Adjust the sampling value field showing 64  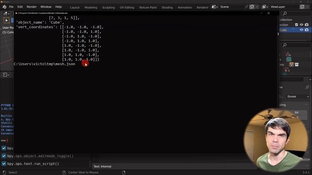coord(296,112)
